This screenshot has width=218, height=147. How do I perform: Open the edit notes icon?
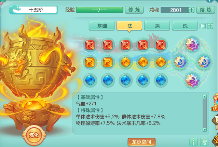point(204,142)
